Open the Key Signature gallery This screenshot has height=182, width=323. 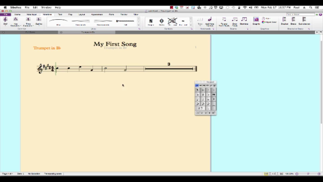16,22
